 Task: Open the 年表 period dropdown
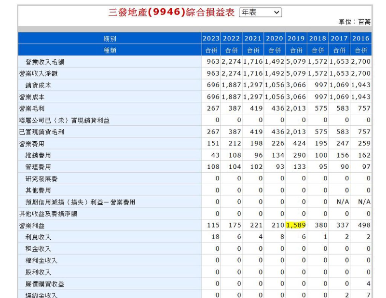point(261,13)
